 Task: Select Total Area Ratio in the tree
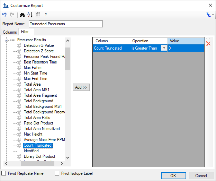point(37,118)
